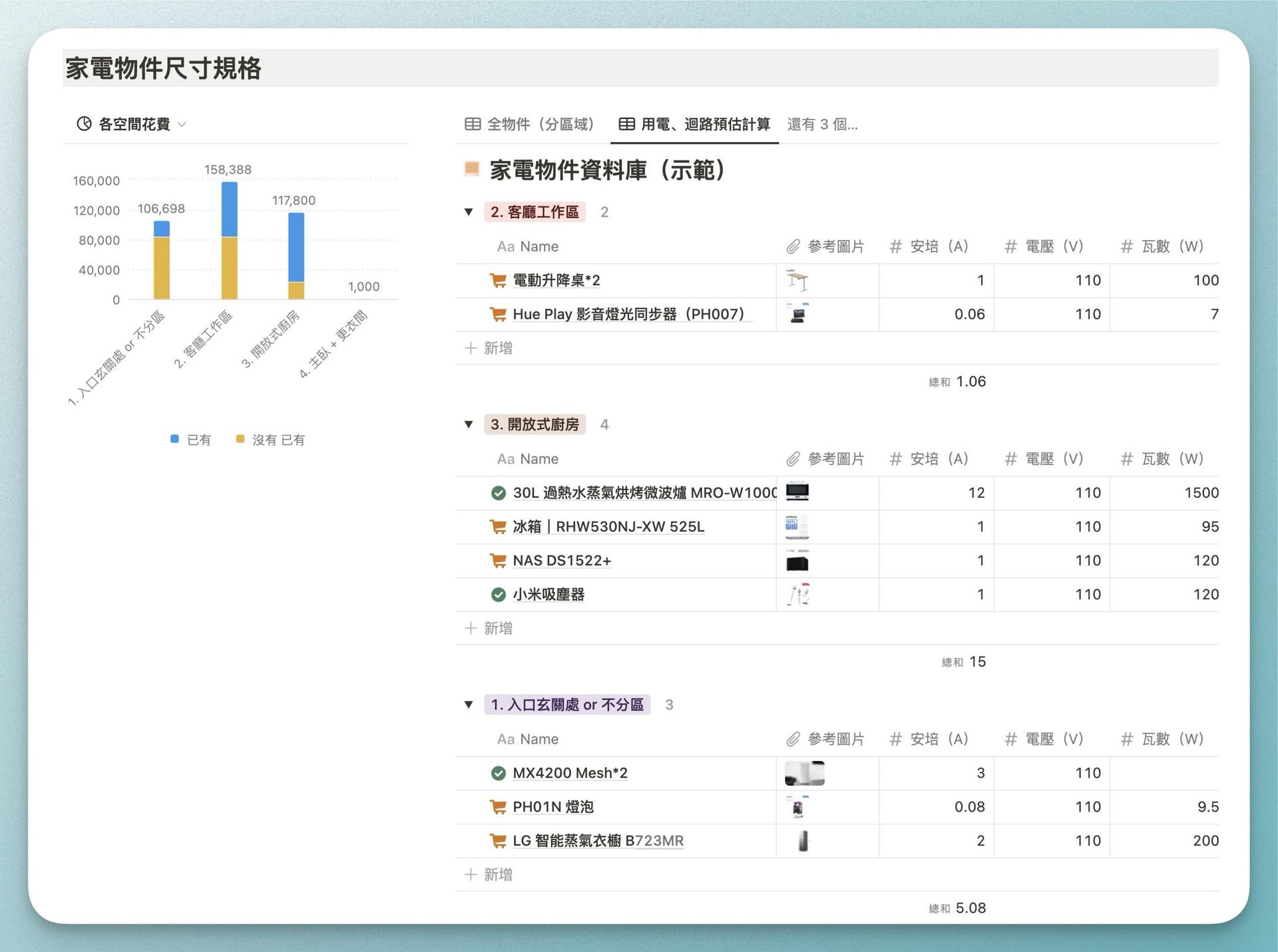Collapse the 2. 客廳工作區 group
The image size is (1278, 952).
pyautogui.click(x=469, y=212)
